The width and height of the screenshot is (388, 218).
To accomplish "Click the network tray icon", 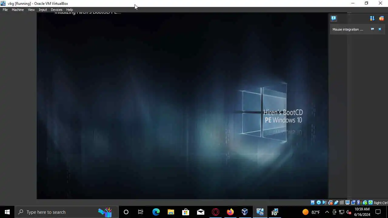I will [x=342, y=212].
